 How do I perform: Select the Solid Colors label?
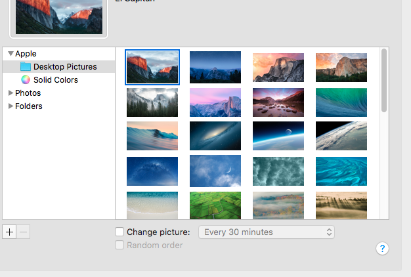point(56,80)
